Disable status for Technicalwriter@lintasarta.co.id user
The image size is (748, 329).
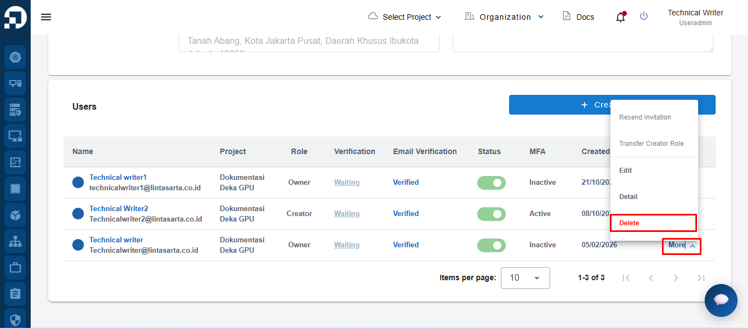491,245
